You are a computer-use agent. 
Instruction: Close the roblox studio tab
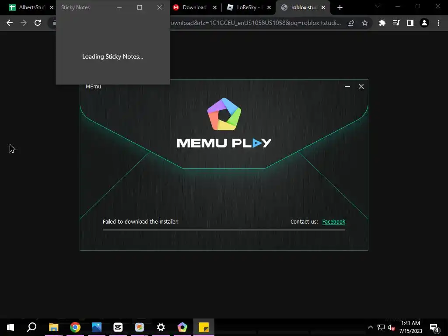coord(323,8)
